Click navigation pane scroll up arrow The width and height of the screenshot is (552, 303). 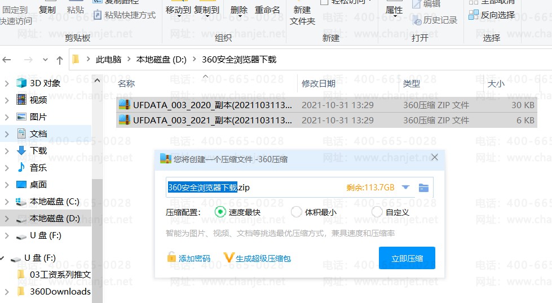[x=97, y=81]
